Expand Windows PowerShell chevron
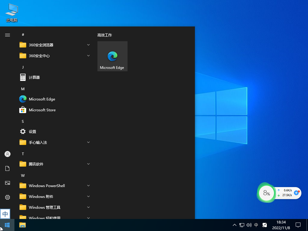Screen dimensions: 308x231 [88, 186]
